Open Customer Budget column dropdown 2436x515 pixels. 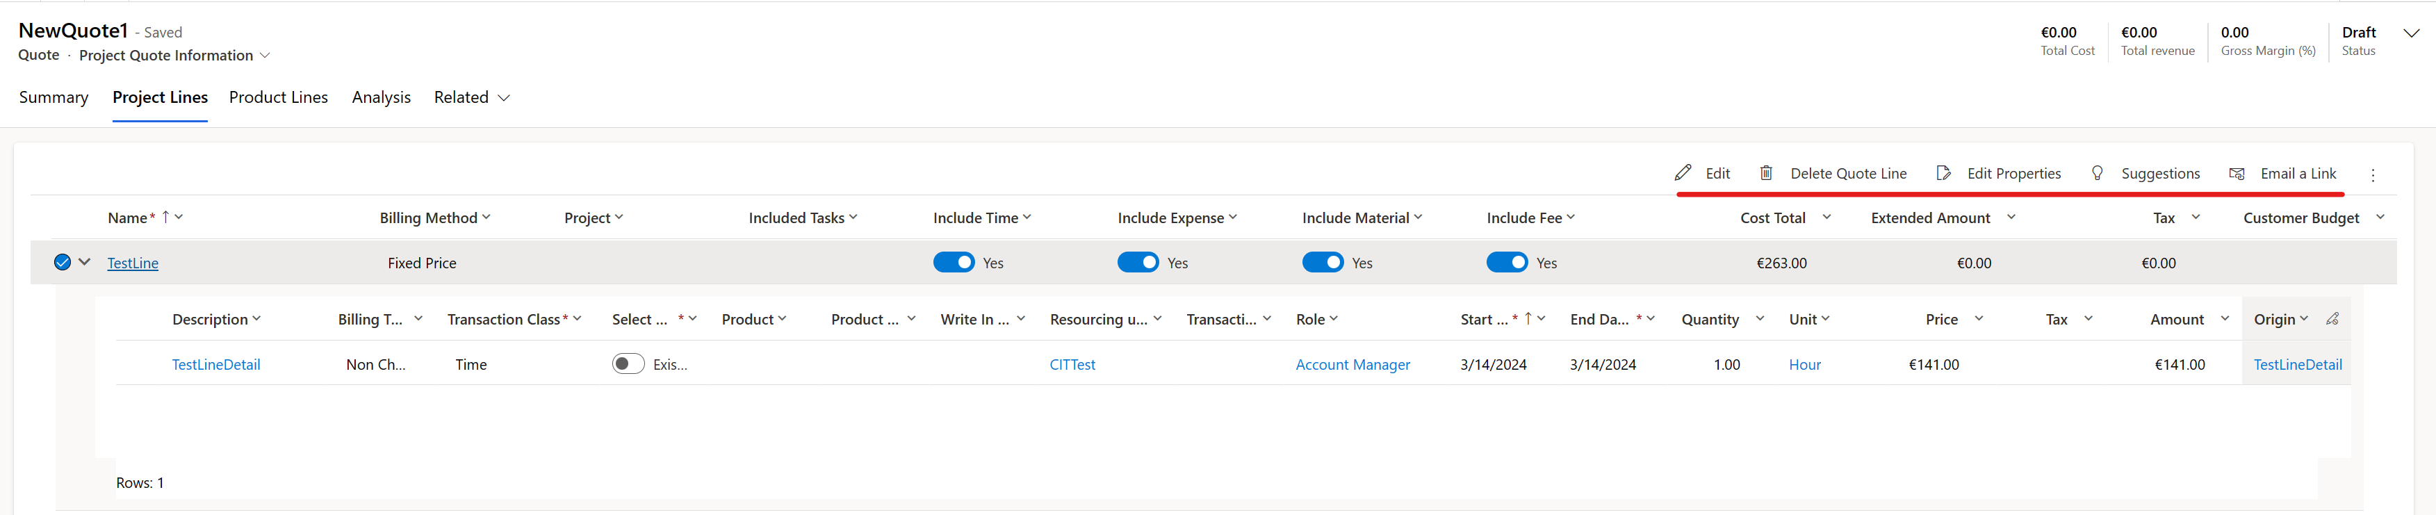[x=2380, y=218]
